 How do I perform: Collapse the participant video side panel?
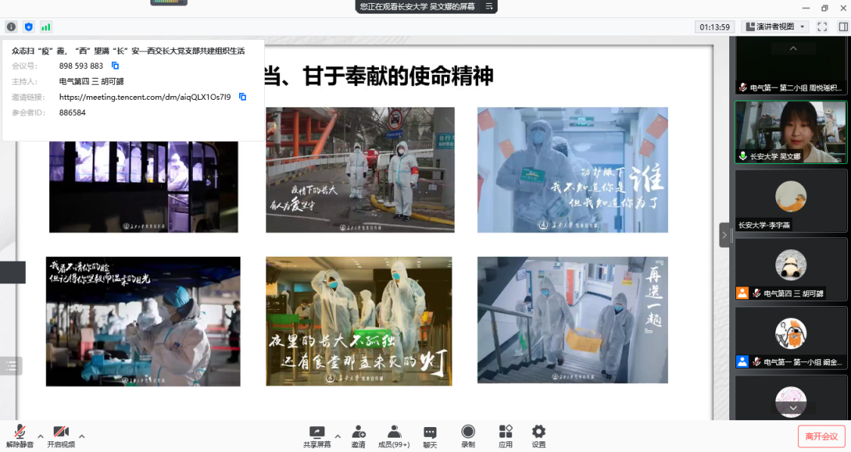pos(724,235)
